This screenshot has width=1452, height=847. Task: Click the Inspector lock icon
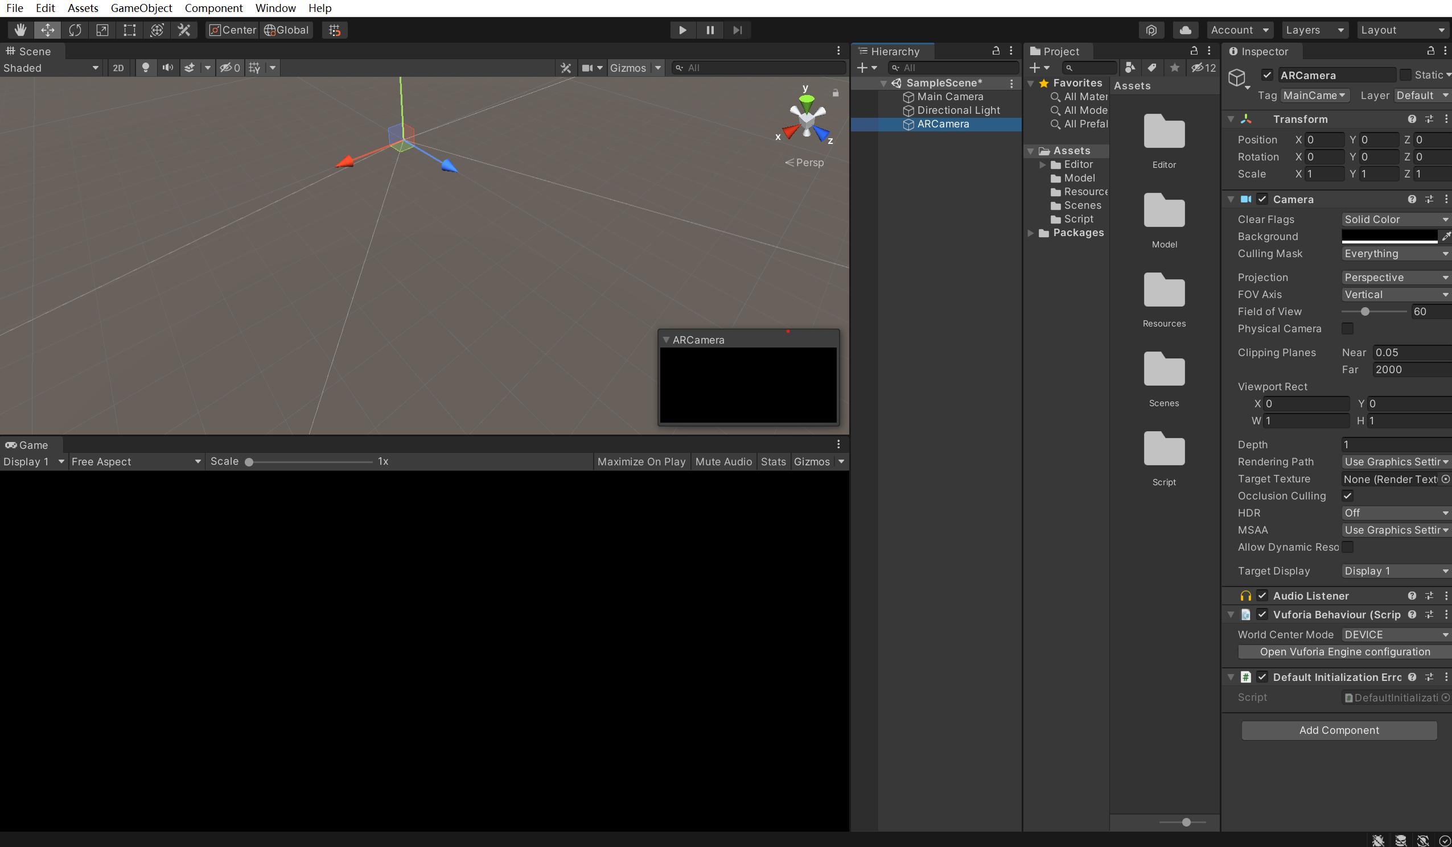coord(1430,51)
